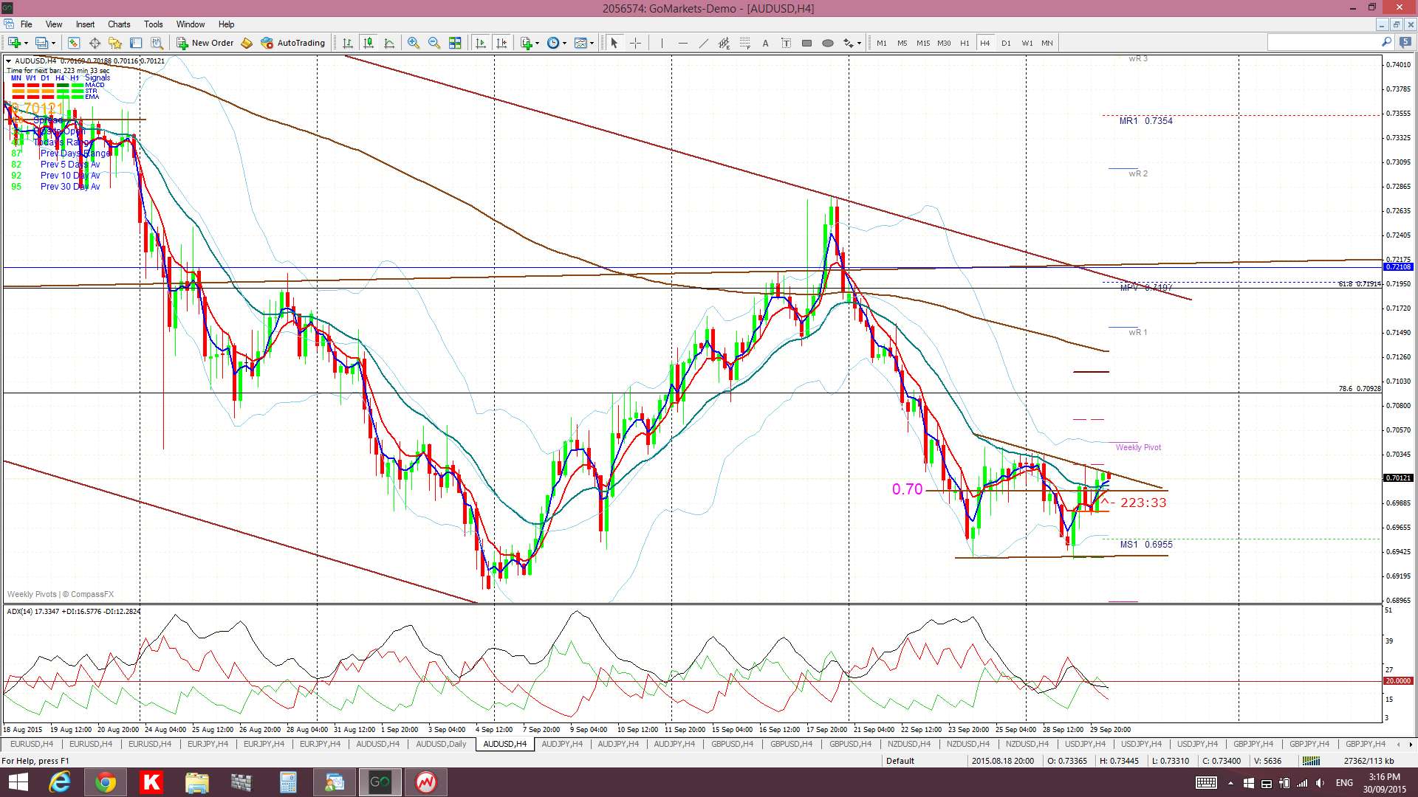Screen dimensions: 1418x797
Task: Switch to the first EURUSD,H4 chart tab
Action: point(32,744)
